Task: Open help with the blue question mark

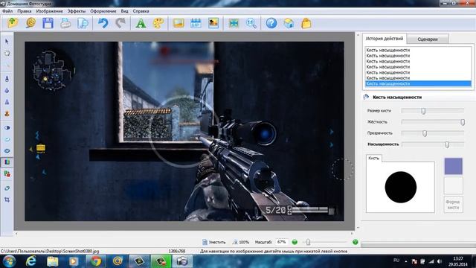Action: click(271, 23)
